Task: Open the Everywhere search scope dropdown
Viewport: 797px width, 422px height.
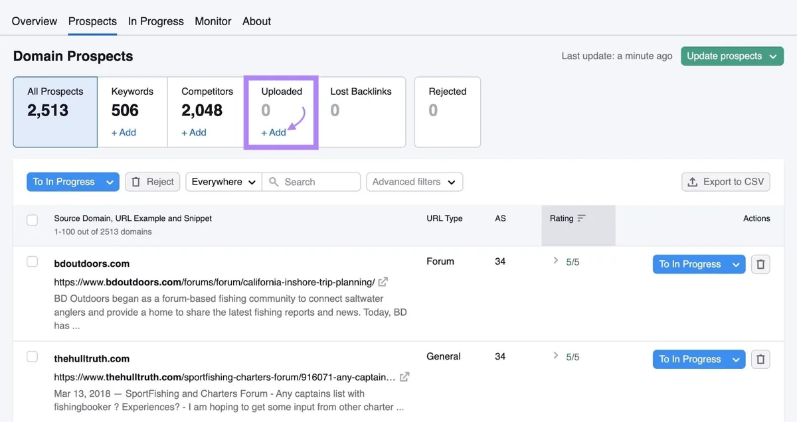Action: 224,182
